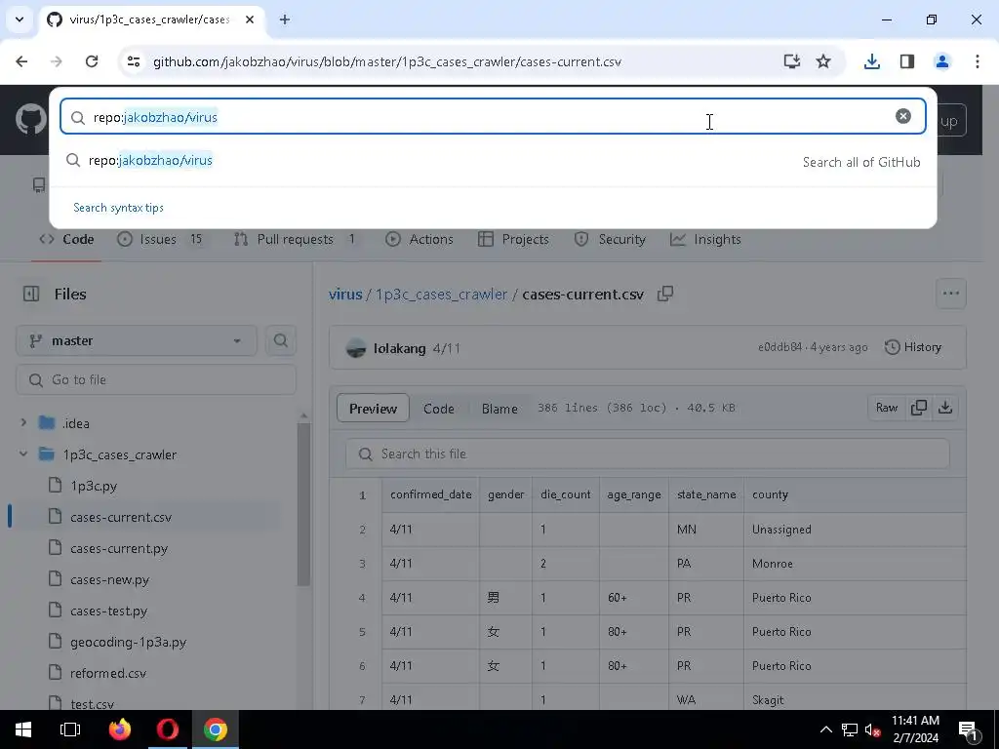999x749 pixels.
Task: Install app icon in address bar
Action: 791,61
